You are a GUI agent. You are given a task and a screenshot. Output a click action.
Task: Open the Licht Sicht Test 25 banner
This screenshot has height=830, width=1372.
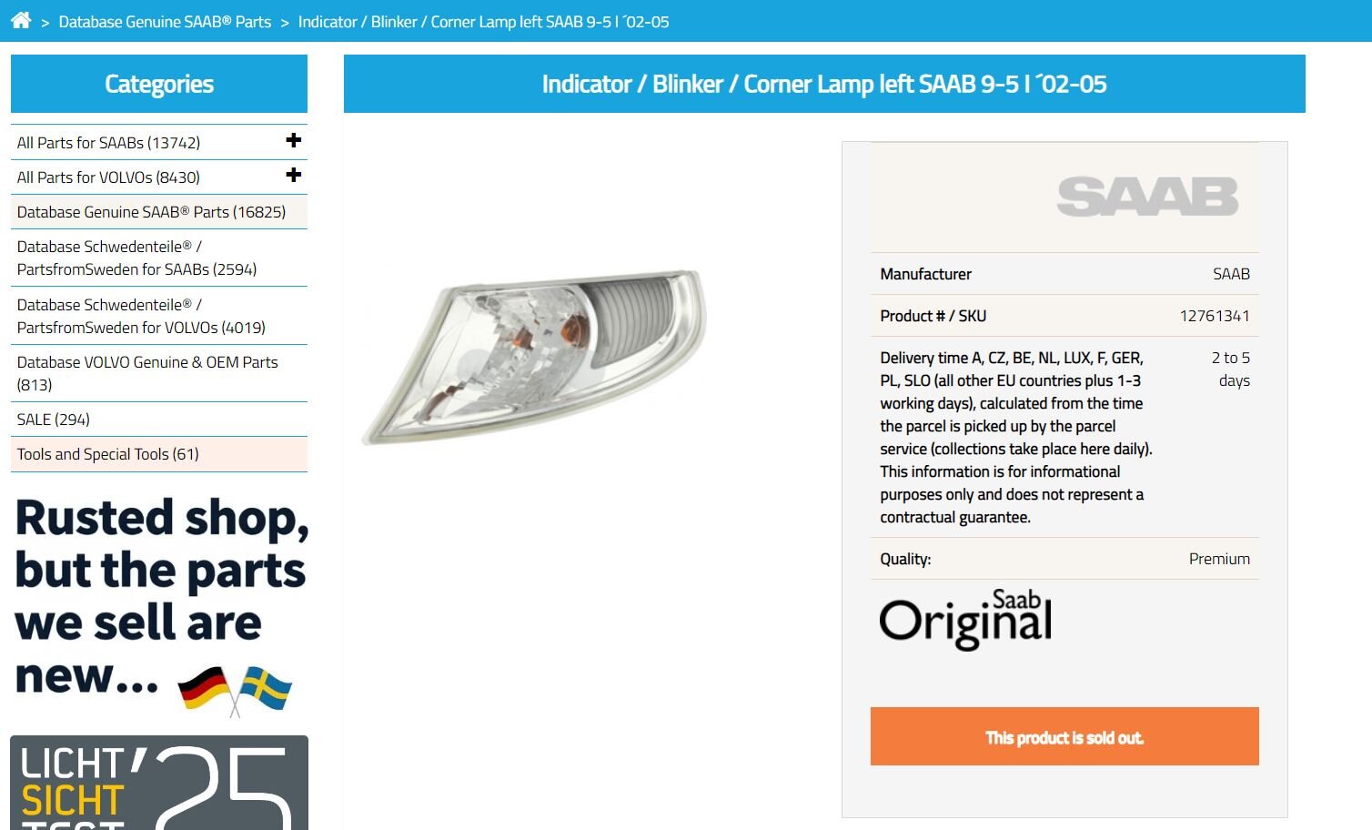159,783
